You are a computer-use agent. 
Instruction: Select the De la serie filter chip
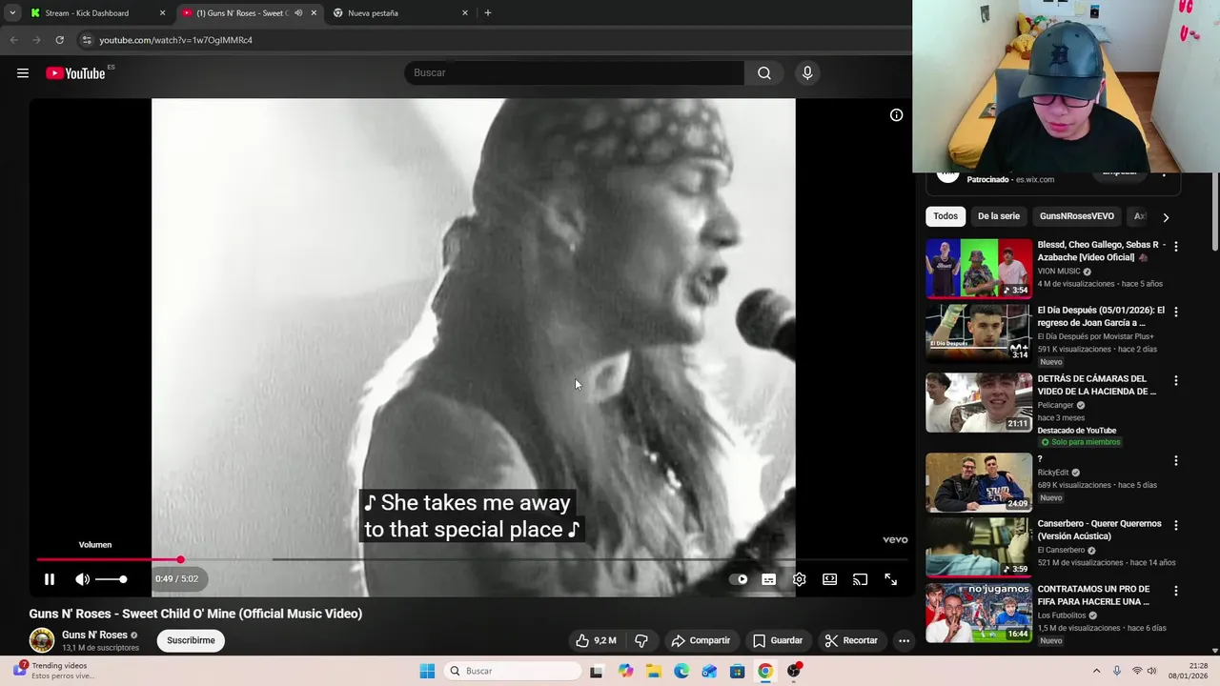(x=998, y=216)
